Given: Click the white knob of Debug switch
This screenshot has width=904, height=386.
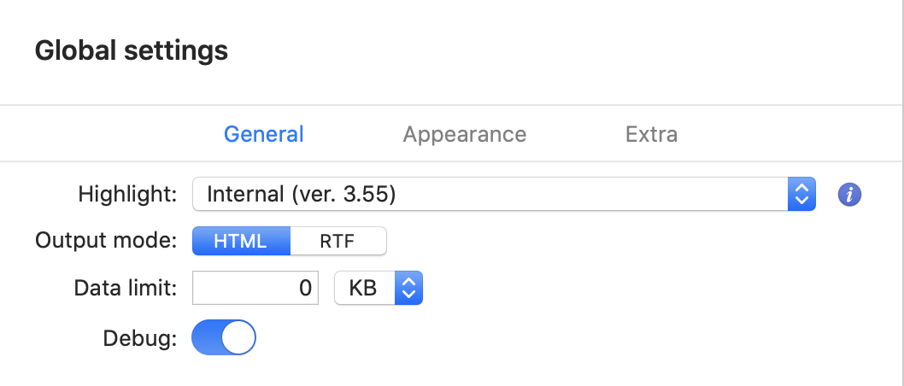Looking at the screenshot, I should point(238,338).
